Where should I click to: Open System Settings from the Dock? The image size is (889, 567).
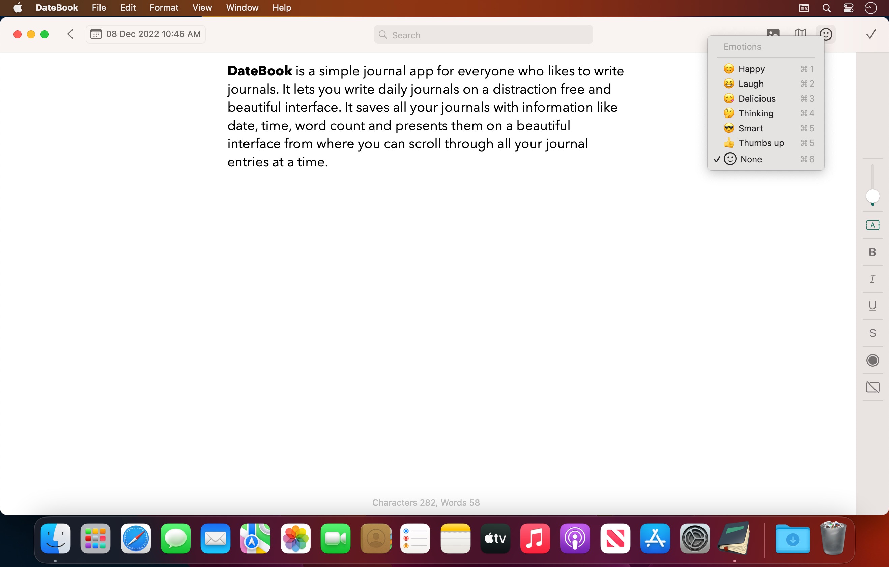point(695,538)
